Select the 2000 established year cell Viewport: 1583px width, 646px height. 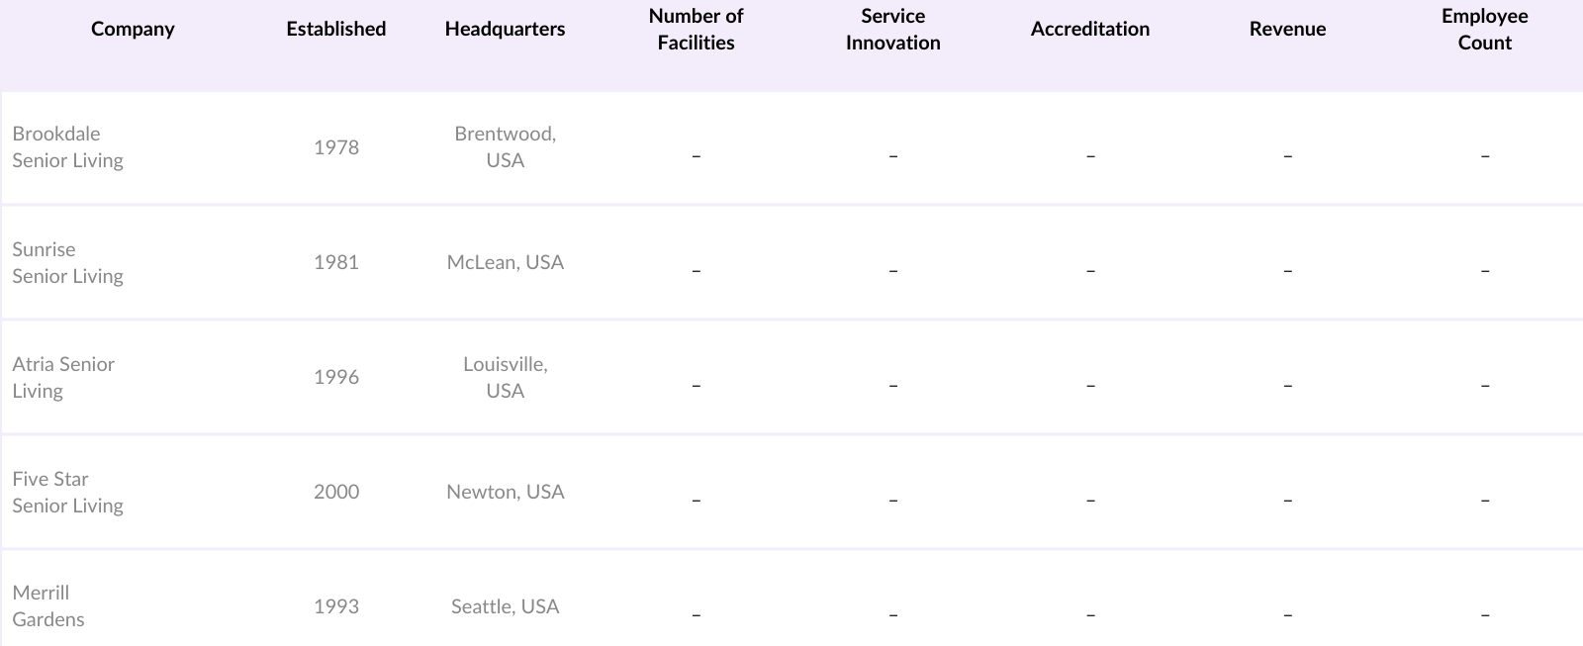click(x=336, y=492)
